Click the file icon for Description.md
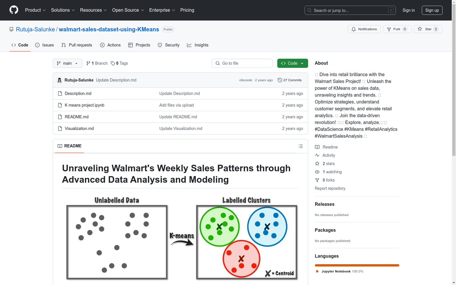Screen dimensions: 456x285 click(60, 93)
